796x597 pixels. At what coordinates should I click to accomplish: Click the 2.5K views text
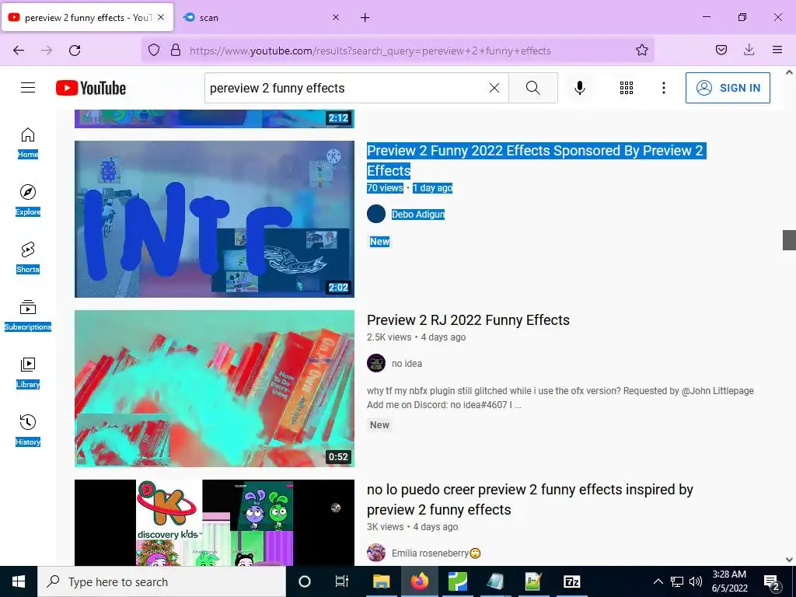point(389,337)
